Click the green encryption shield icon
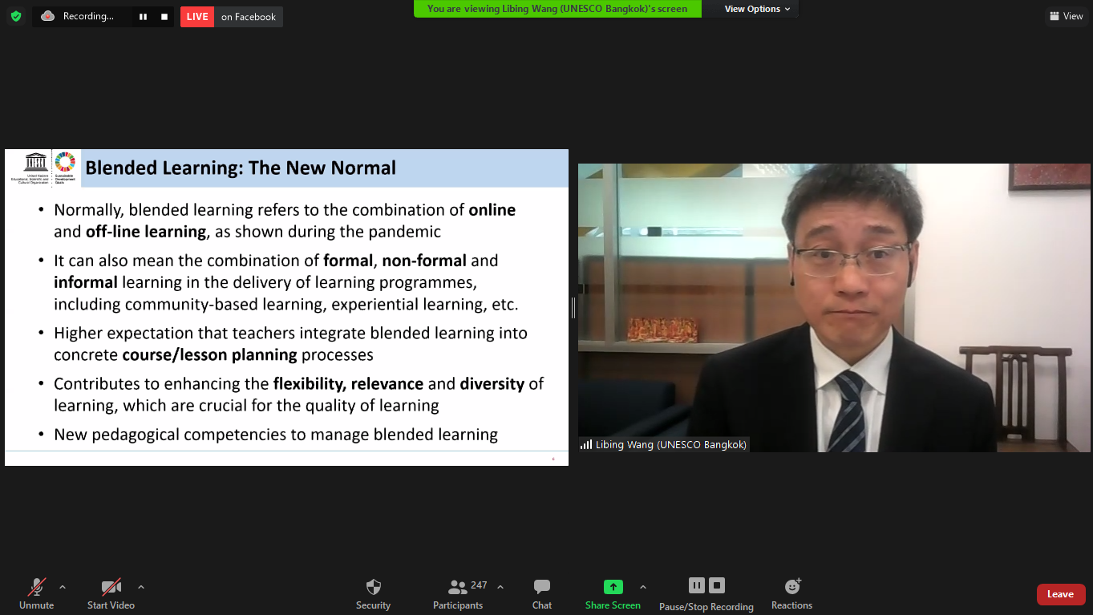1093x615 pixels. click(x=16, y=16)
